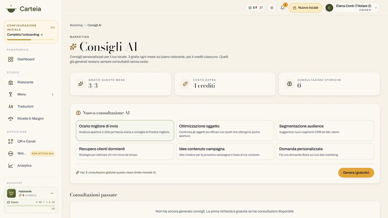Click the crown plan icon

pos(12,193)
